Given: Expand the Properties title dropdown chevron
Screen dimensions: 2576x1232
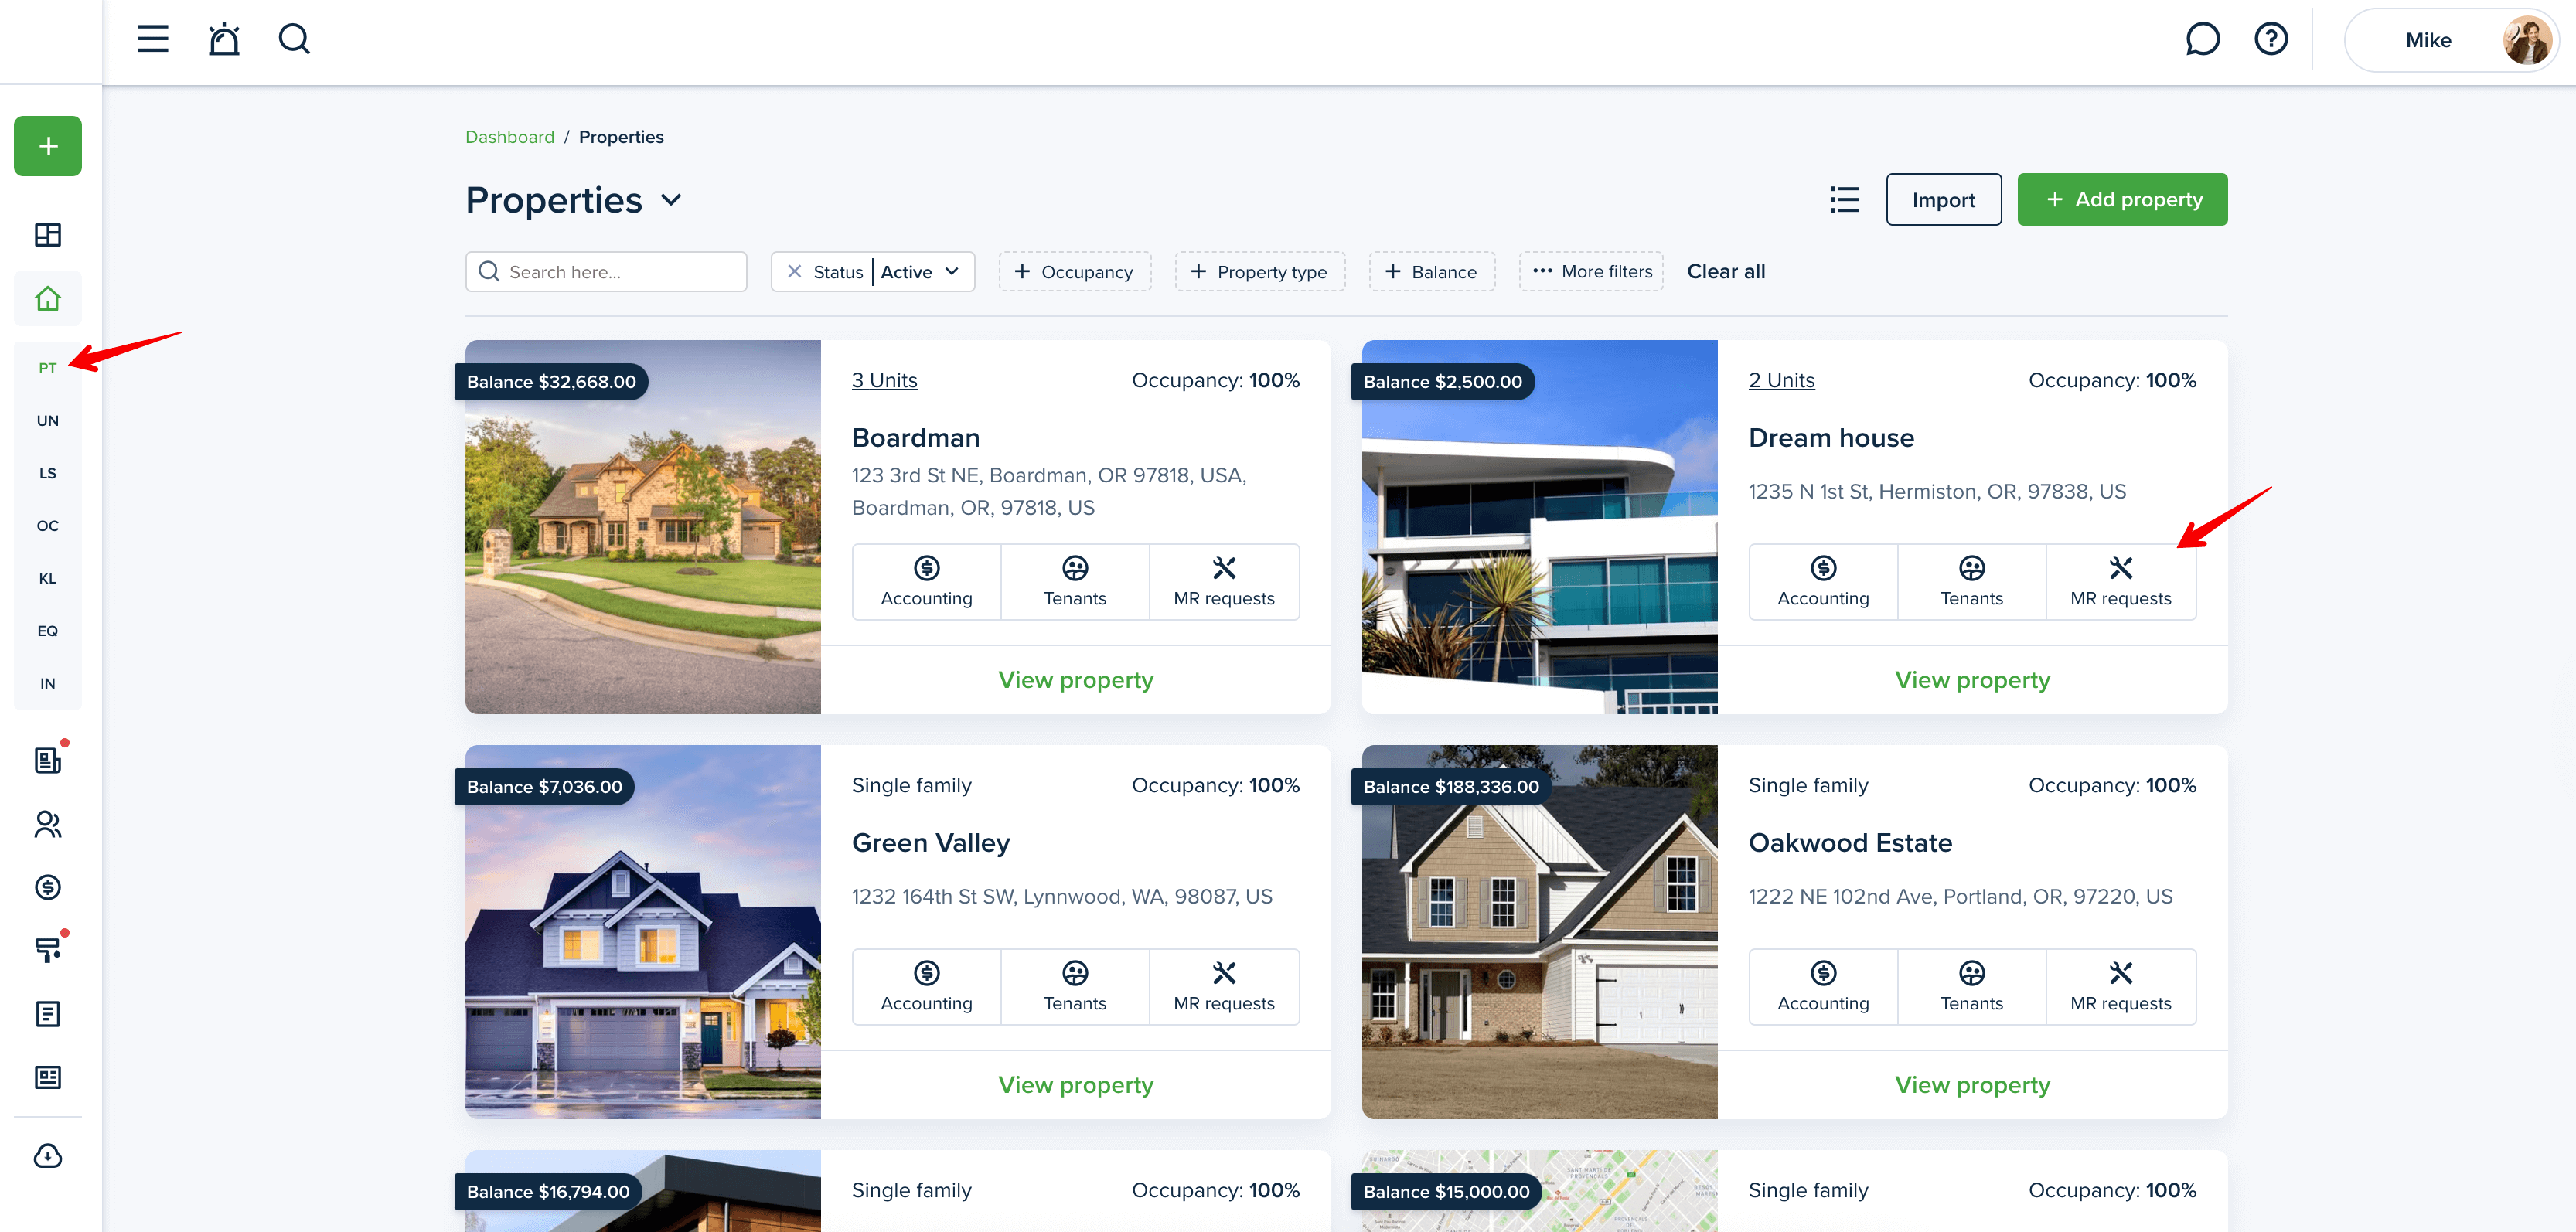Looking at the screenshot, I should (x=672, y=200).
